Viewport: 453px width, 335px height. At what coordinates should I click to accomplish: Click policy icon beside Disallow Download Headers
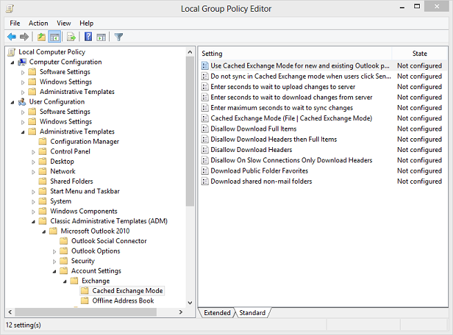point(205,150)
